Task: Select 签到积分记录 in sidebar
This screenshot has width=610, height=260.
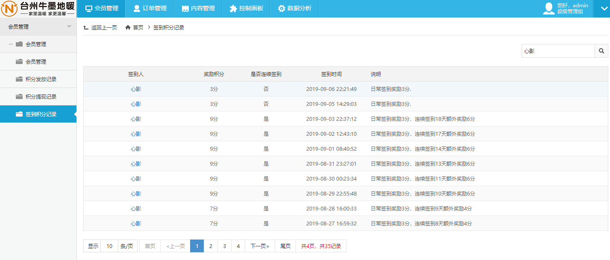Action: click(38, 114)
